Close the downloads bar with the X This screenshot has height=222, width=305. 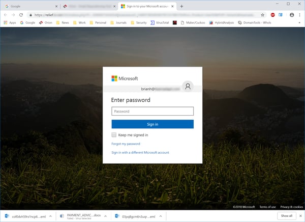(x=299, y=216)
